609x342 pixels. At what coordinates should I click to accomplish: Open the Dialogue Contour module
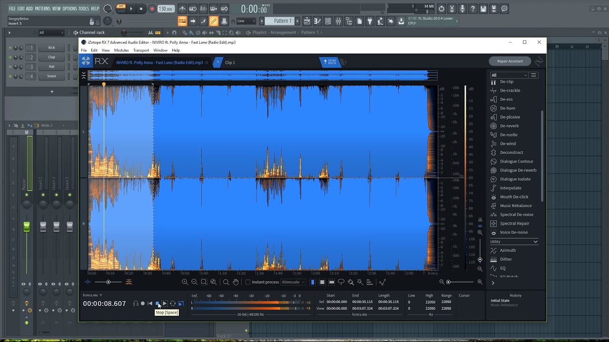[x=516, y=161]
